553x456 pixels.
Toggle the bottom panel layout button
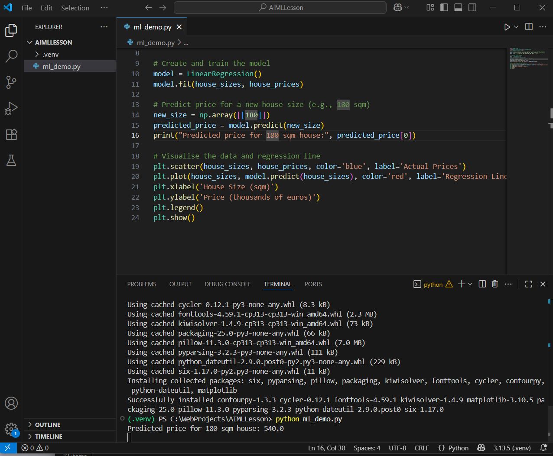pyautogui.click(x=458, y=7)
